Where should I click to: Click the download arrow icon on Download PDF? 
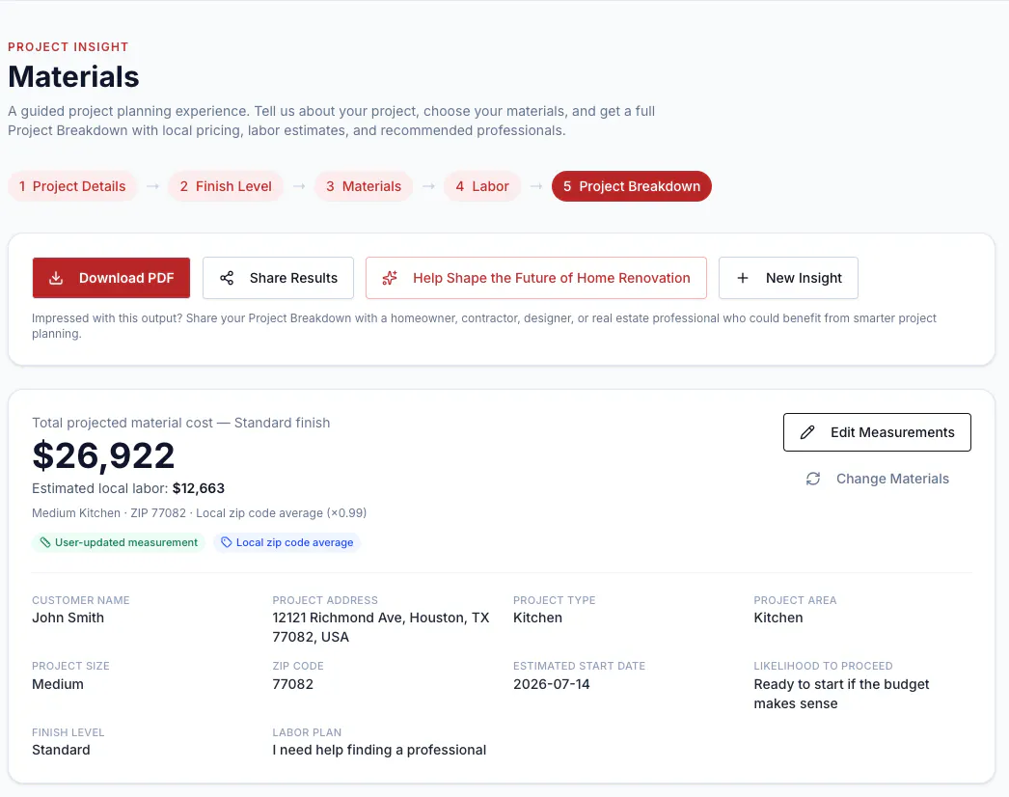pos(56,278)
